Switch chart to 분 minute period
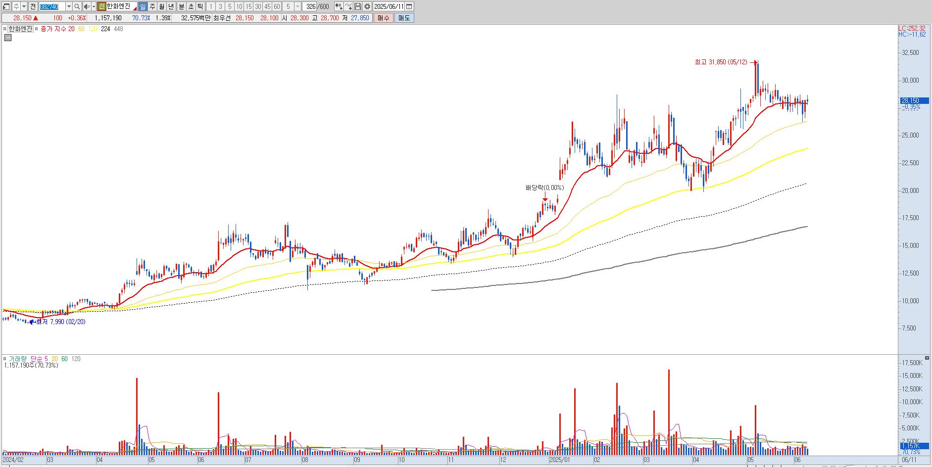This screenshot has width=932, height=467. [x=181, y=6]
